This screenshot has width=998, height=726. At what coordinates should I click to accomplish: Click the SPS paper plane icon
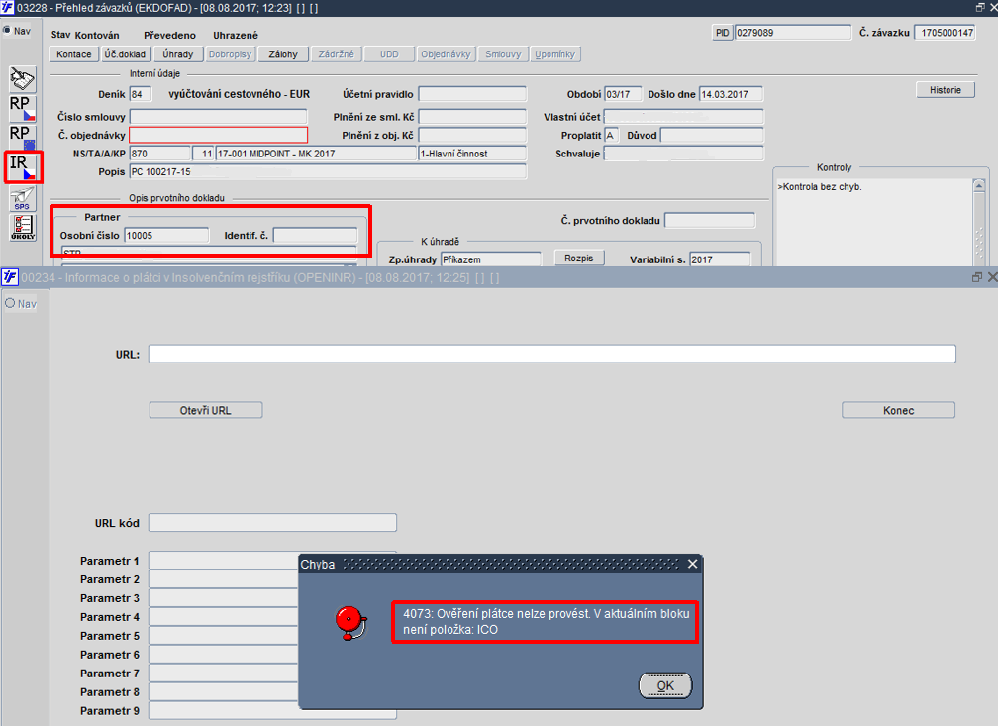coord(22,198)
